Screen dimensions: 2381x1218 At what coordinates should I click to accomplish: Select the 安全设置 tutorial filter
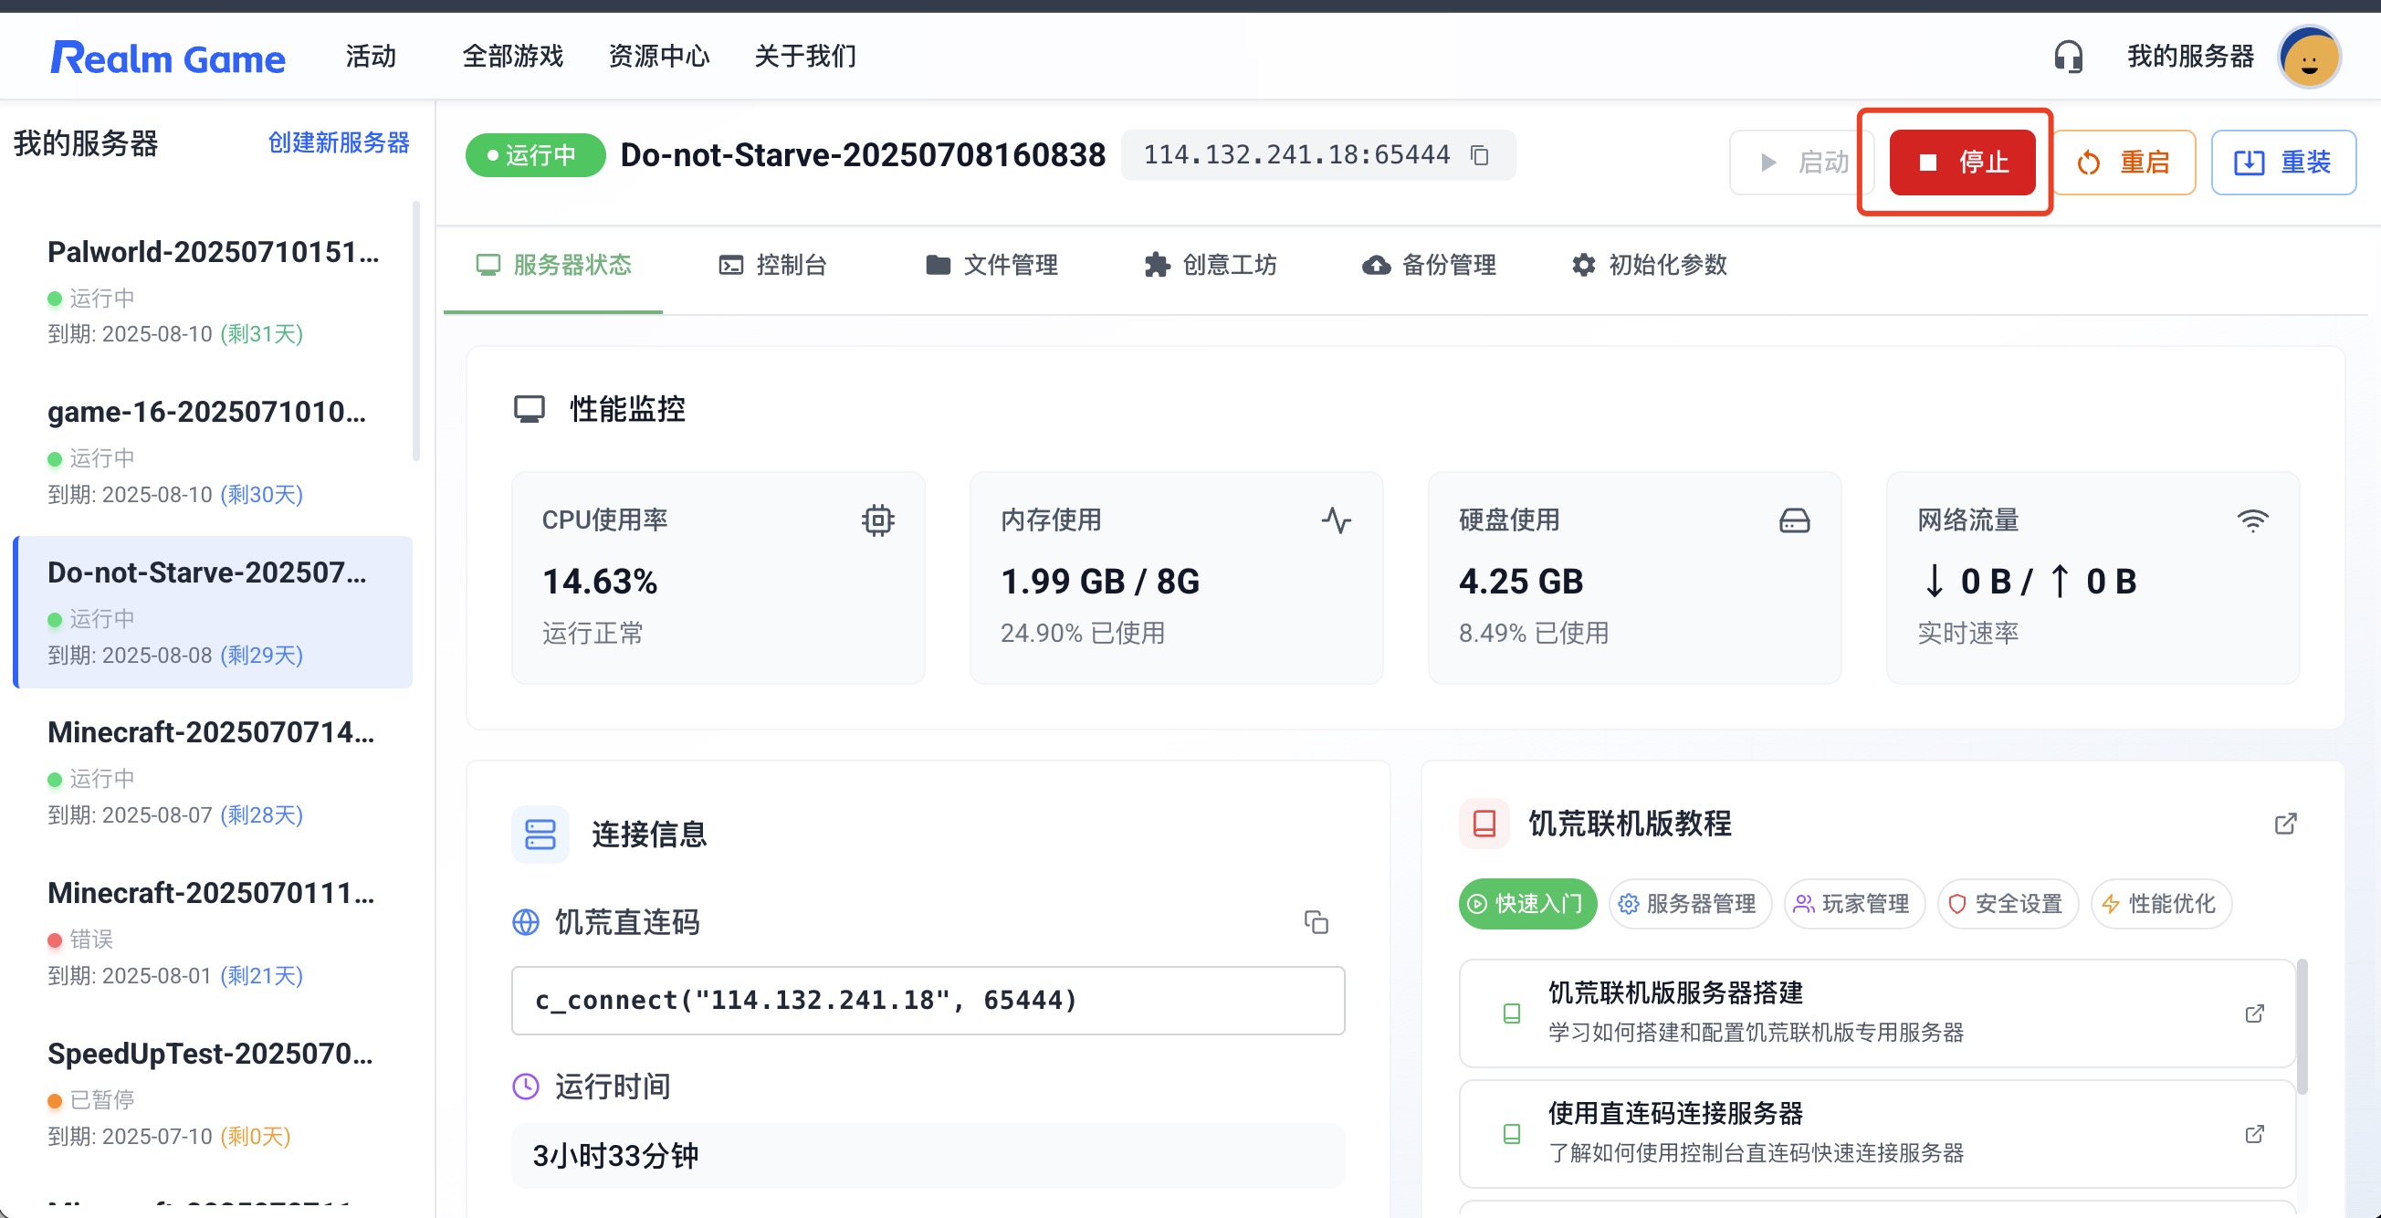2007,903
